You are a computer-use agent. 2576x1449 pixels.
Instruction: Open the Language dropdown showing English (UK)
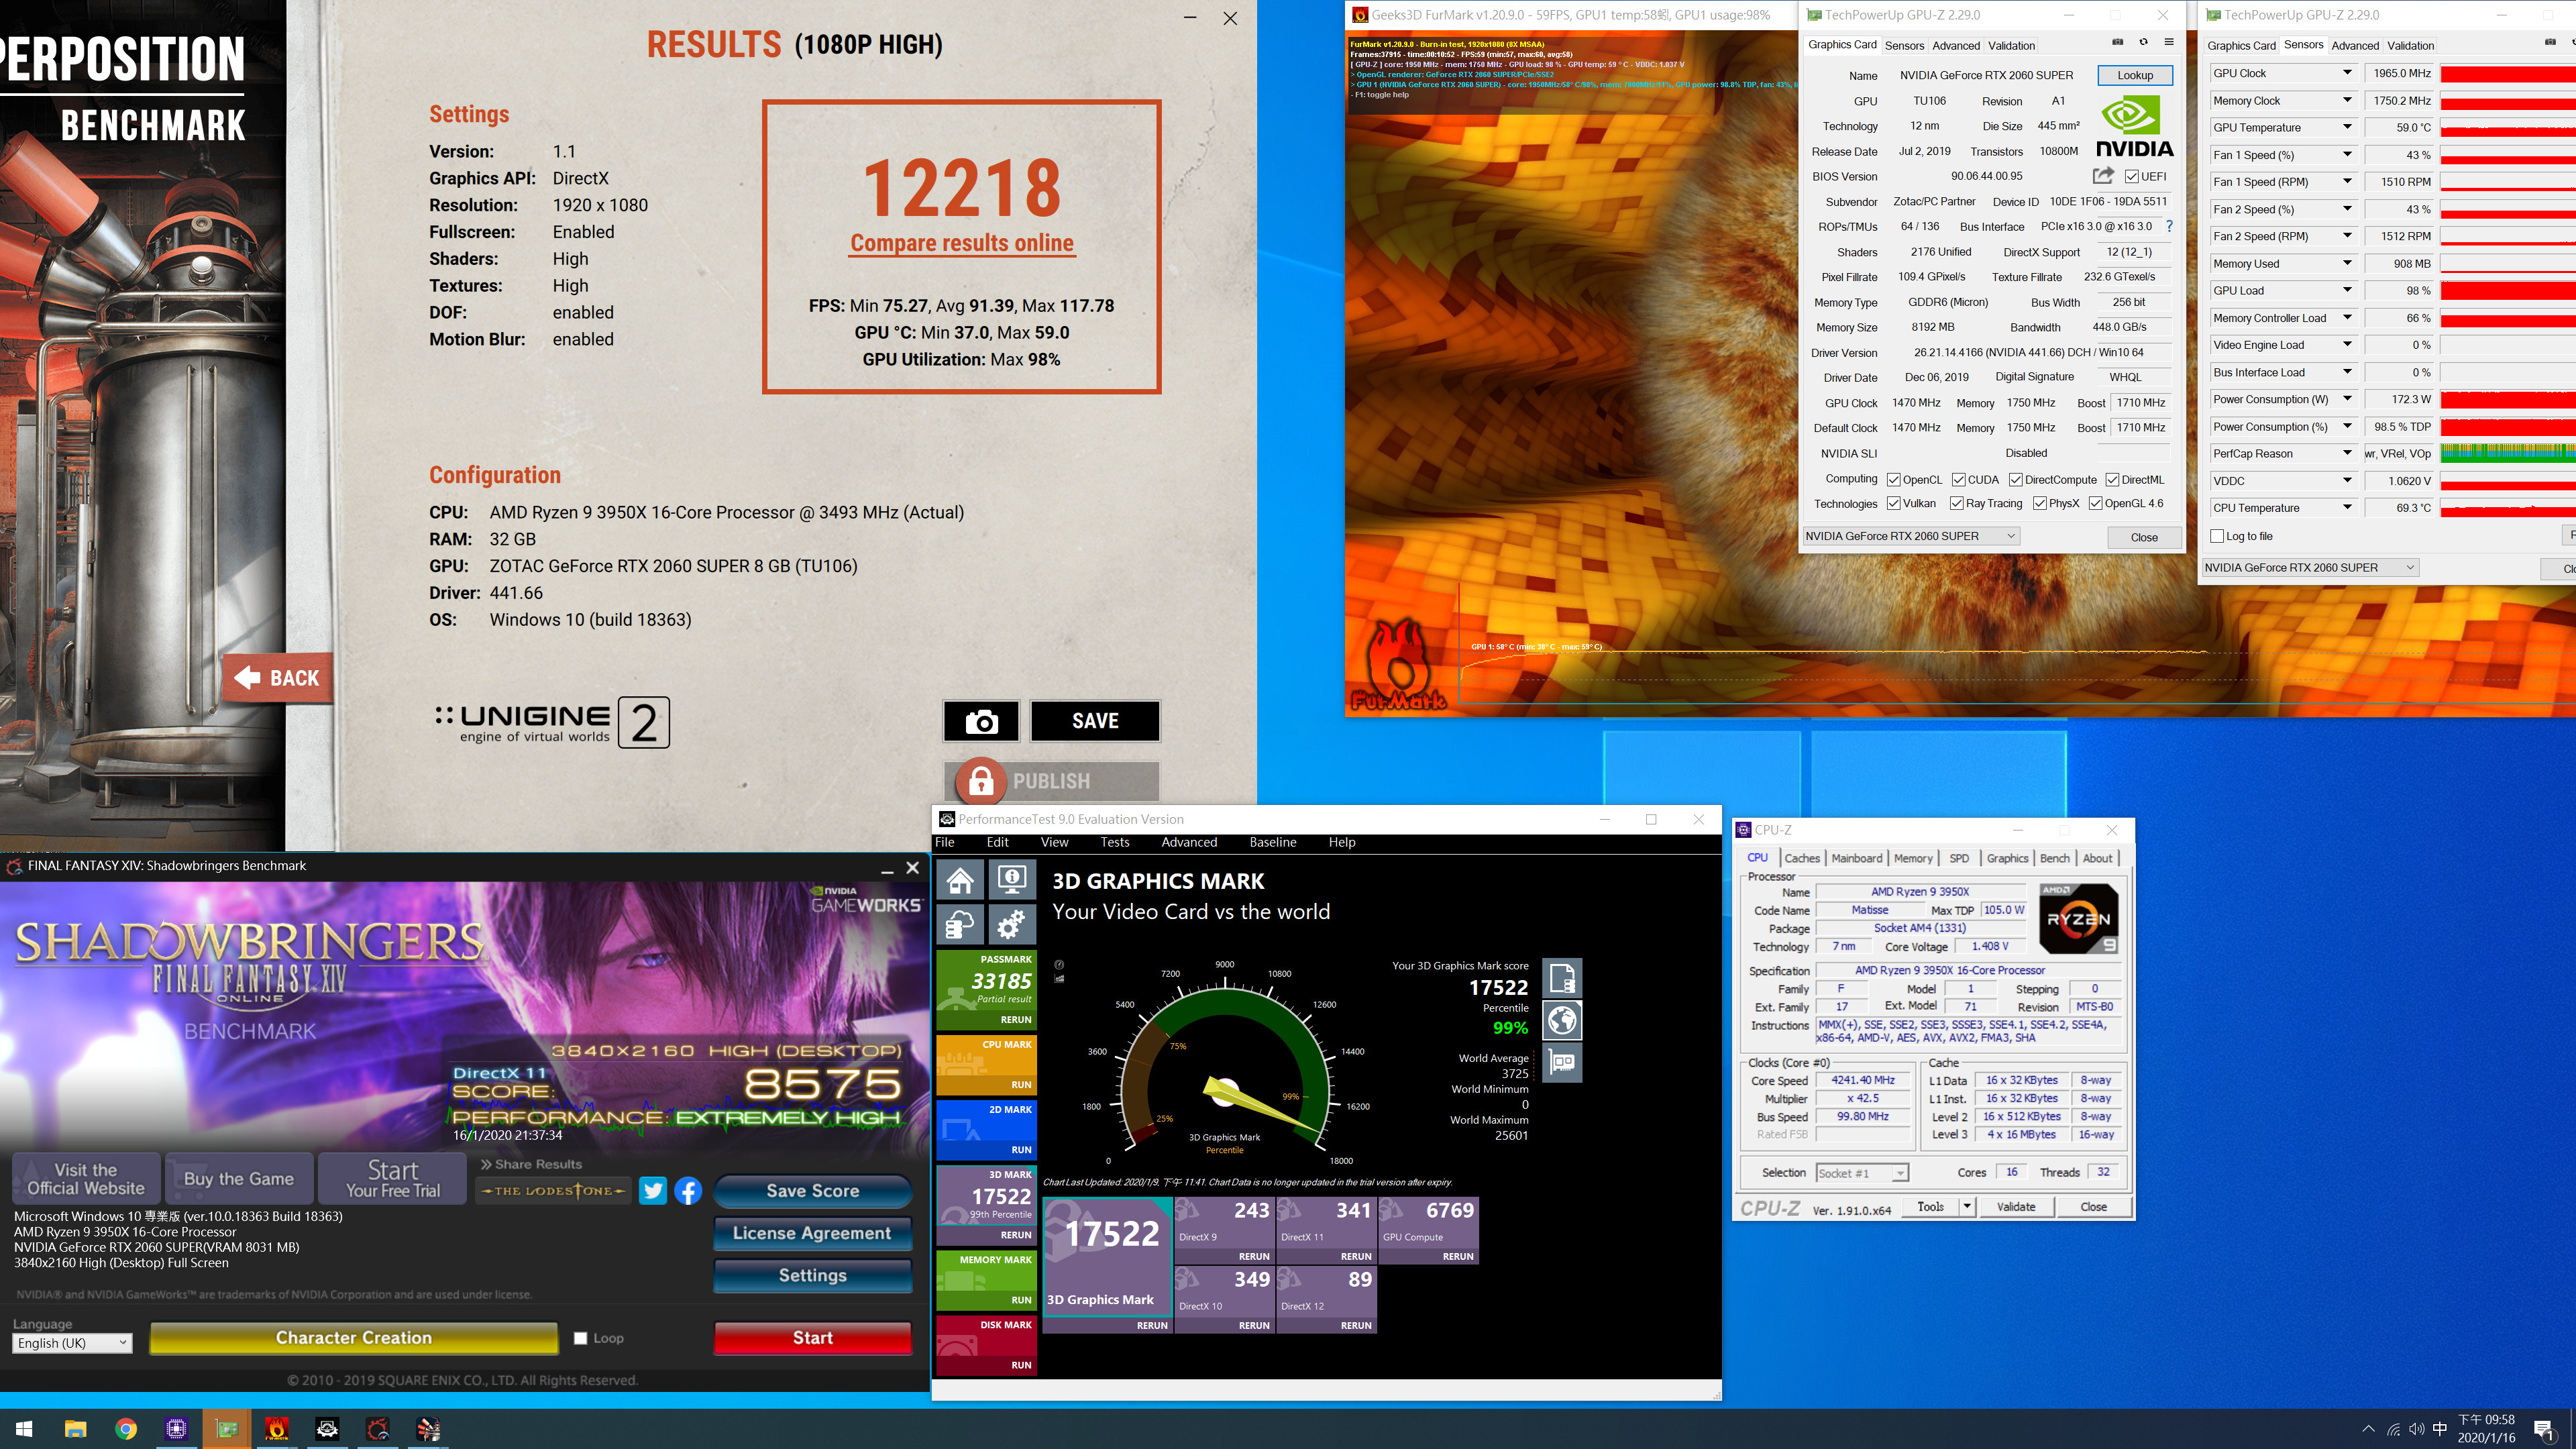[x=72, y=1343]
